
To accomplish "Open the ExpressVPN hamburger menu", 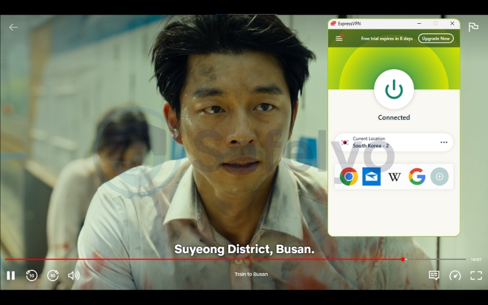I will coord(339,38).
